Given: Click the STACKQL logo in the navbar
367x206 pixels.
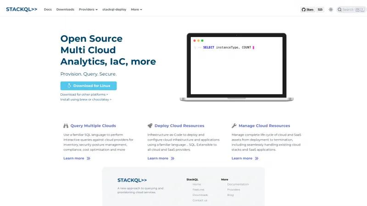Looking at the screenshot, I should click(x=22, y=9).
